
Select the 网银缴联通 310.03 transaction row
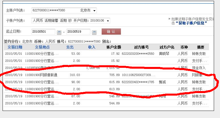(108, 75)
